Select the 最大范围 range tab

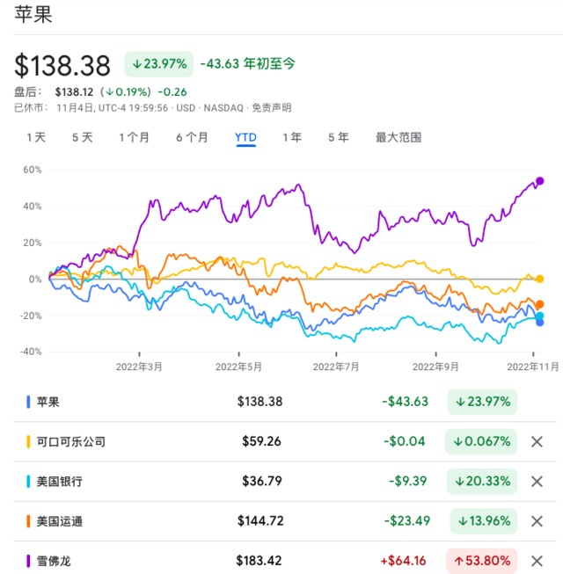(398, 137)
